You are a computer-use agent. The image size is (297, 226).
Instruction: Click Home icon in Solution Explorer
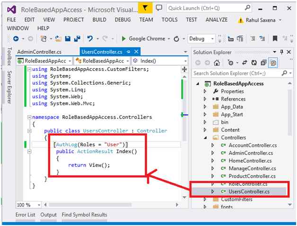click(x=217, y=63)
